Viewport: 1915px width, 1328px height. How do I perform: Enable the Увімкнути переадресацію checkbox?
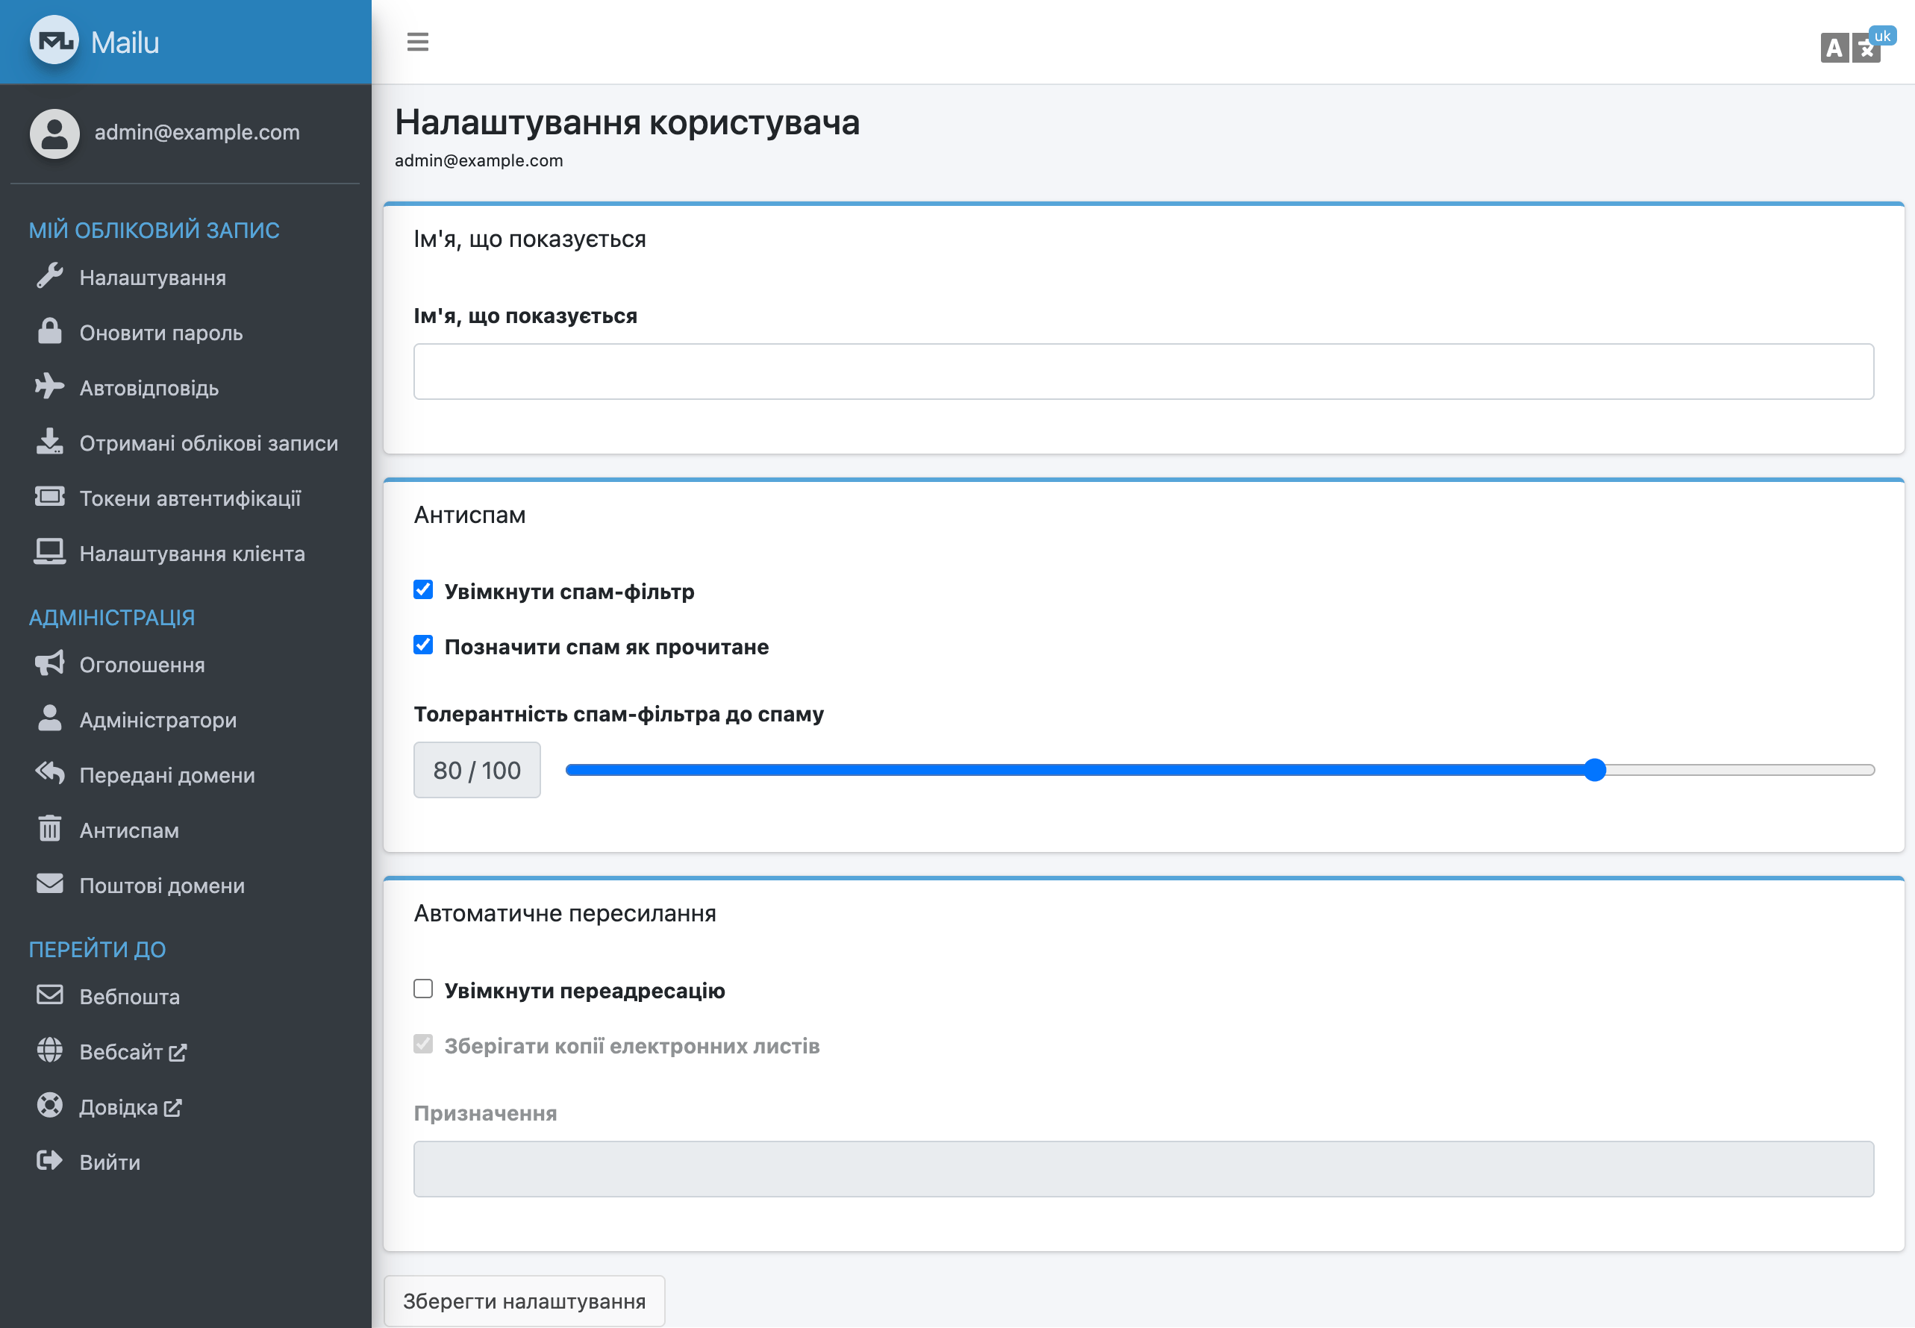423,989
